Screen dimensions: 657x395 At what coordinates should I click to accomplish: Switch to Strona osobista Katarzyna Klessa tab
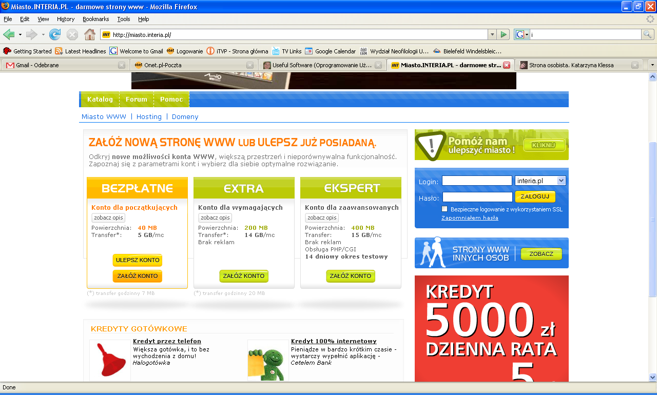point(578,65)
